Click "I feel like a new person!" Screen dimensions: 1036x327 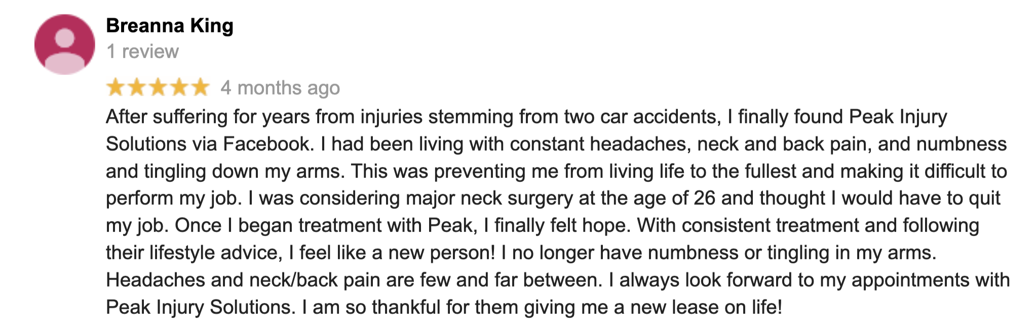(392, 253)
